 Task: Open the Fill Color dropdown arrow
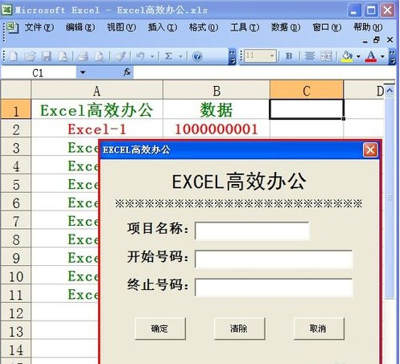pos(358,56)
